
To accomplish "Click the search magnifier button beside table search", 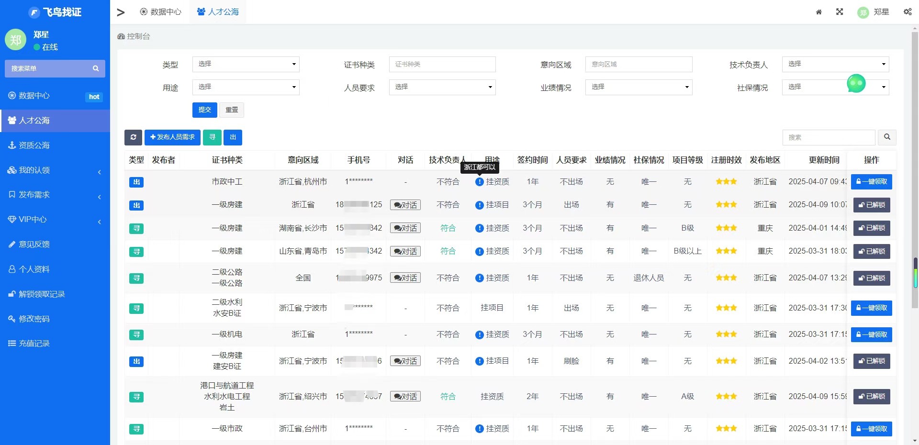I will (887, 137).
